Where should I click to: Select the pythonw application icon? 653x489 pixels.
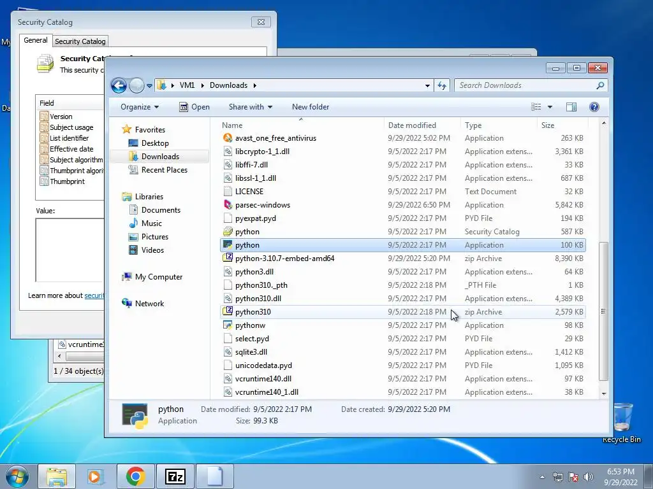coord(228,325)
